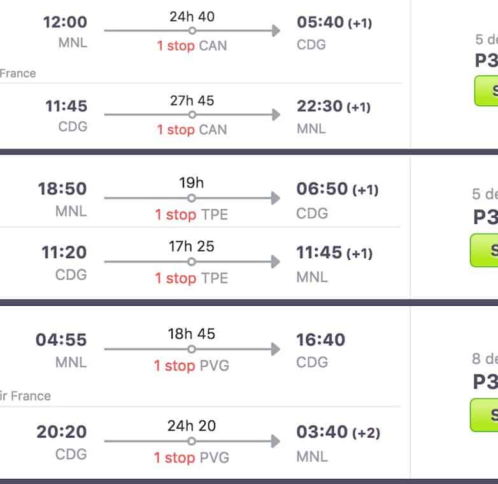Viewport: 498px width, 484px height.
Task: Click the arrowhead pointing to the 05:40 arrival
Action: tap(275, 31)
